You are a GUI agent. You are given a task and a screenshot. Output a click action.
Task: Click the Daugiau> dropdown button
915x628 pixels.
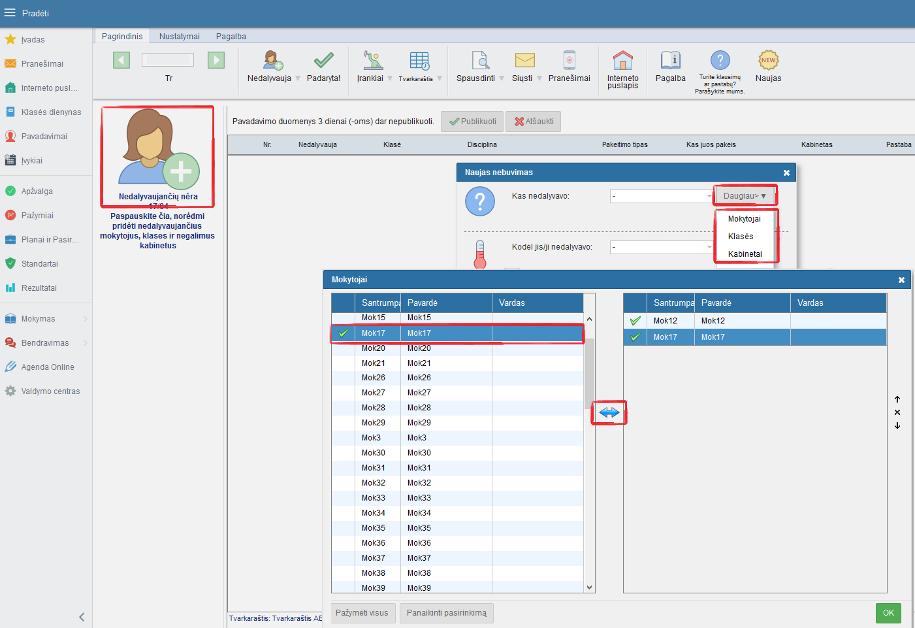click(x=745, y=196)
